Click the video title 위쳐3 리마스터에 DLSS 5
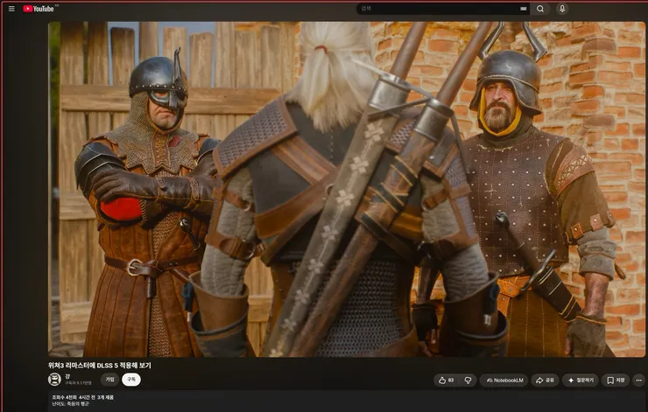The image size is (648, 412). [x=100, y=366]
